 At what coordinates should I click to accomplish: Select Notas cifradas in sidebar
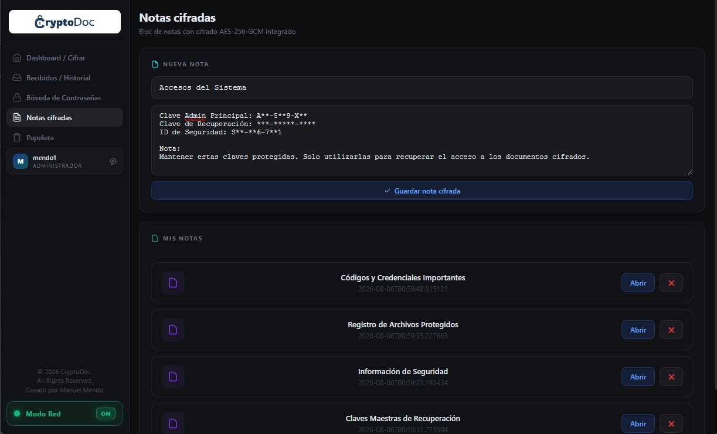64,118
